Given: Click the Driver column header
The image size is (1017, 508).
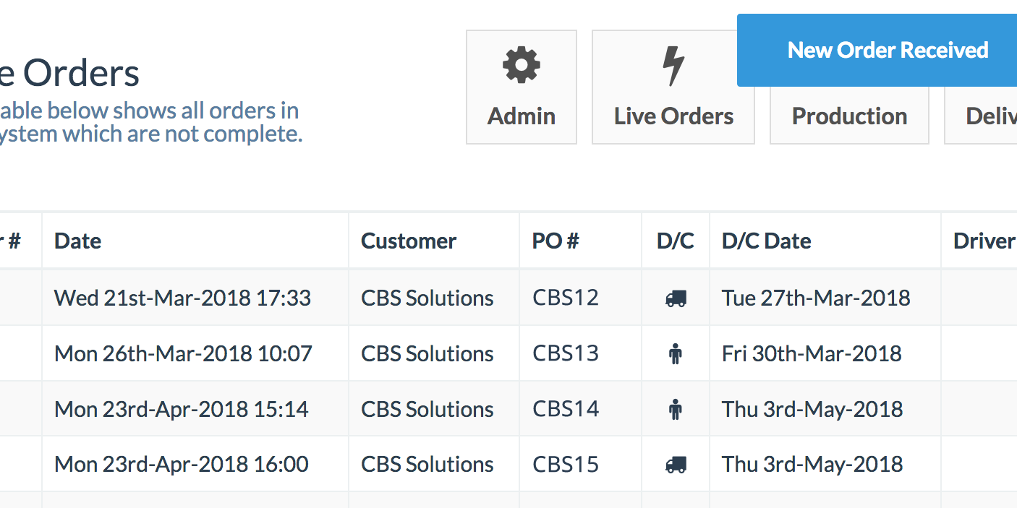Looking at the screenshot, I should pos(984,241).
